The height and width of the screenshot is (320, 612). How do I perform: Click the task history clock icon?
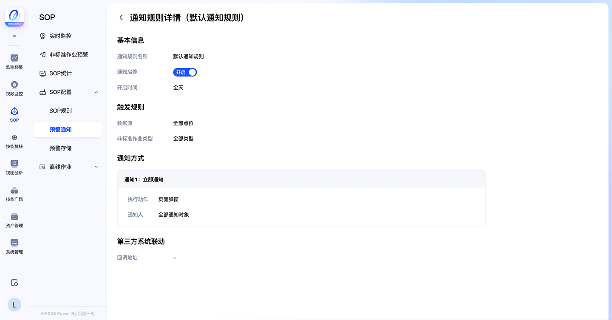(14, 283)
